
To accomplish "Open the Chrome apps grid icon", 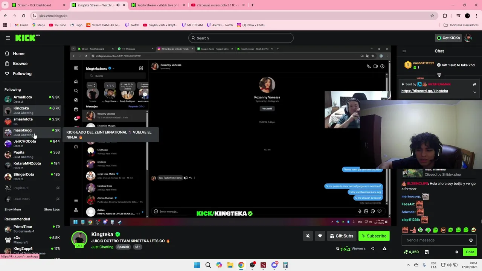I will [5, 25].
